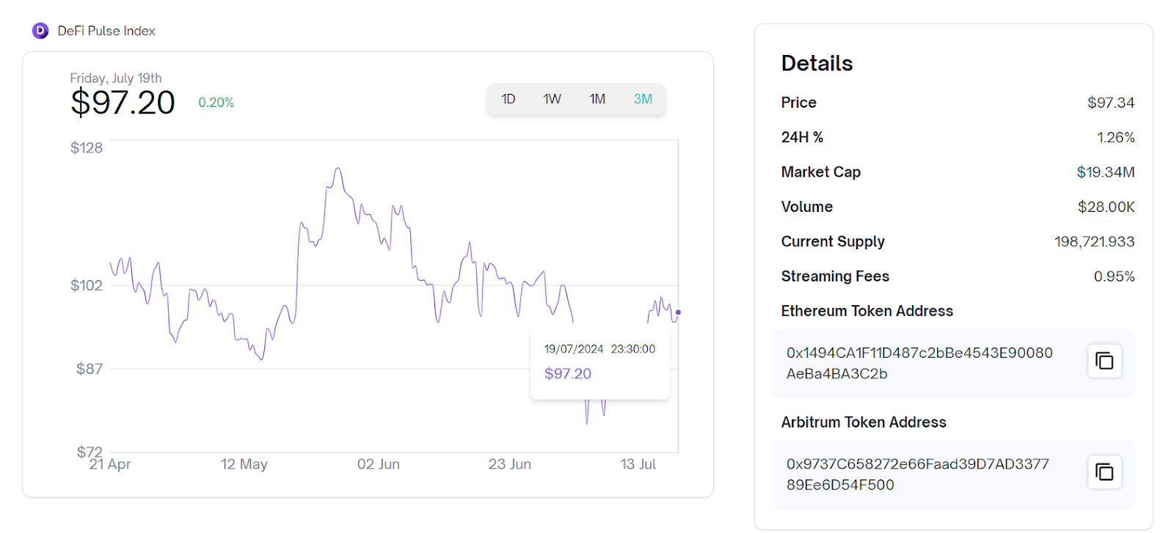
Task: Click the $97.20 headline price
Action: point(123,103)
